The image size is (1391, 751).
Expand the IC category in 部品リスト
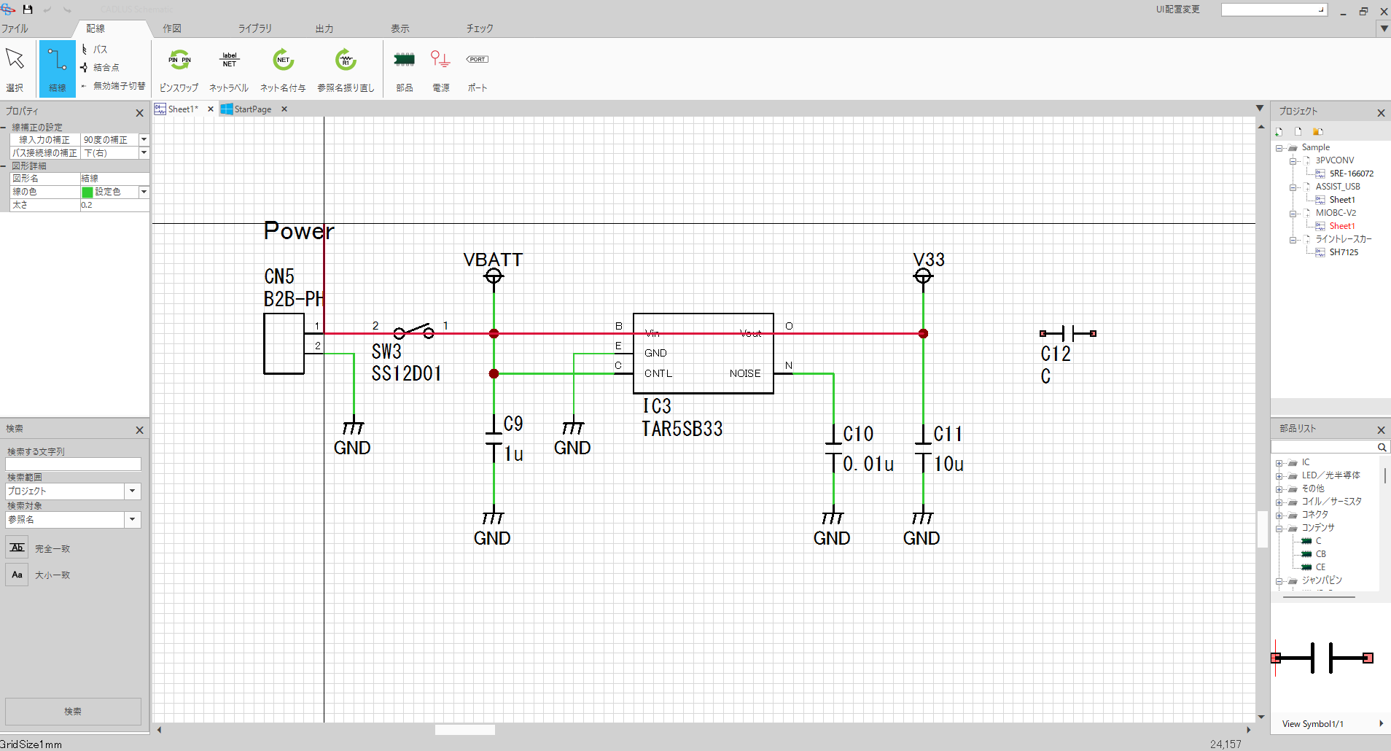(1279, 463)
